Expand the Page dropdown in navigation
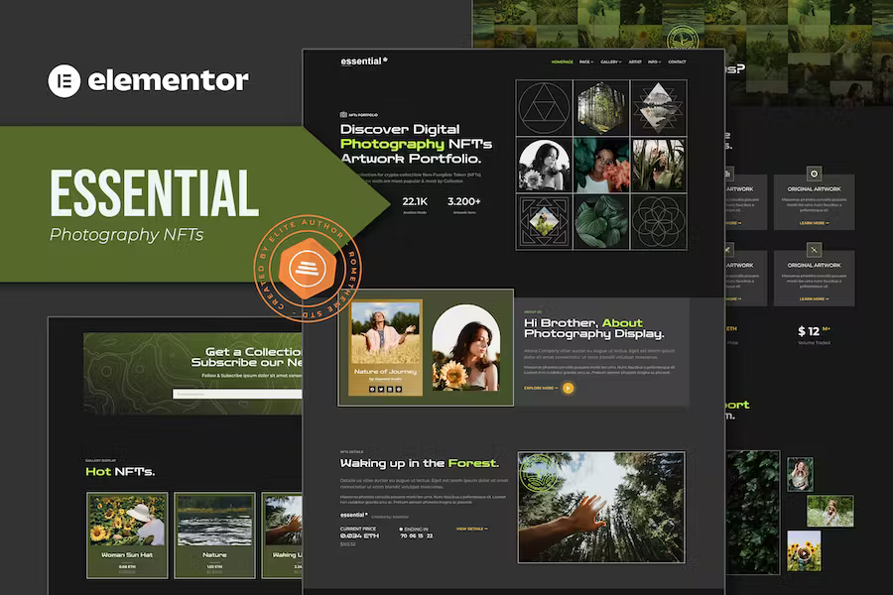This screenshot has width=893, height=595. (x=586, y=61)
